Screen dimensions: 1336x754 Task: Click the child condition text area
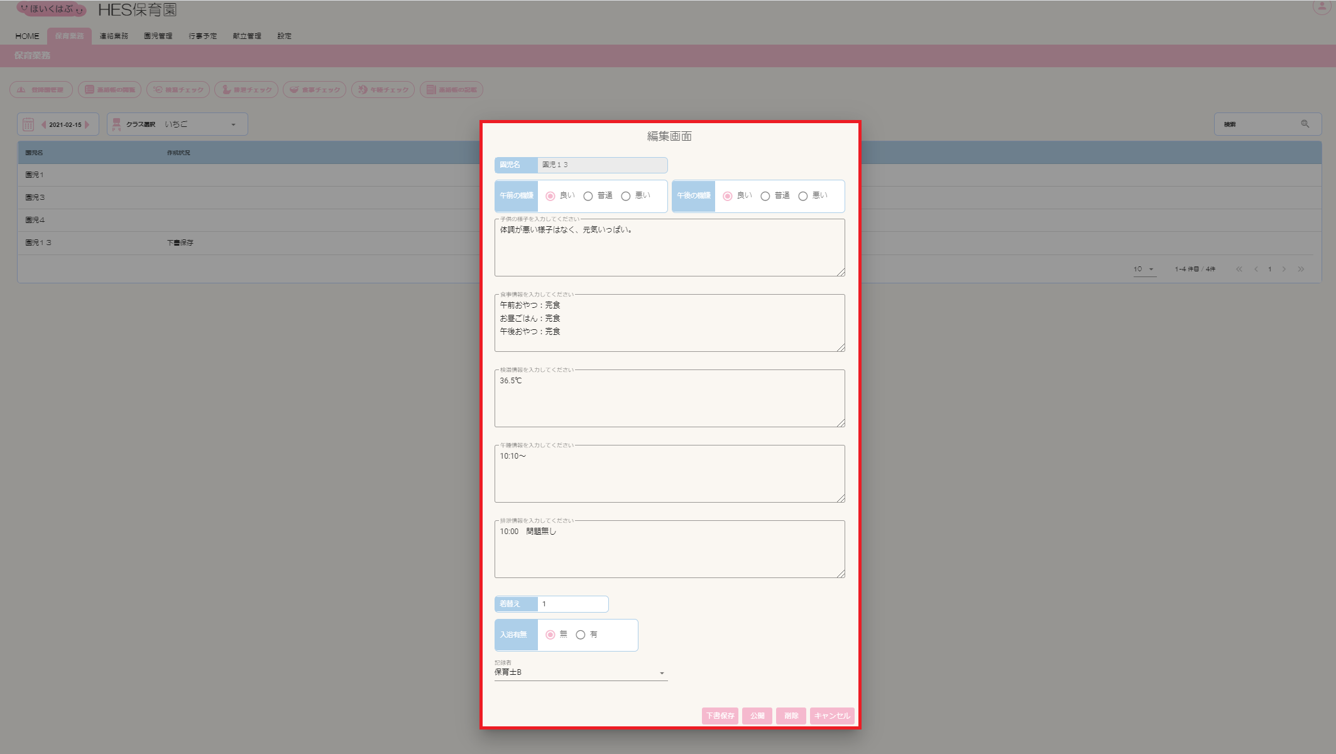(x=670, y=248)
